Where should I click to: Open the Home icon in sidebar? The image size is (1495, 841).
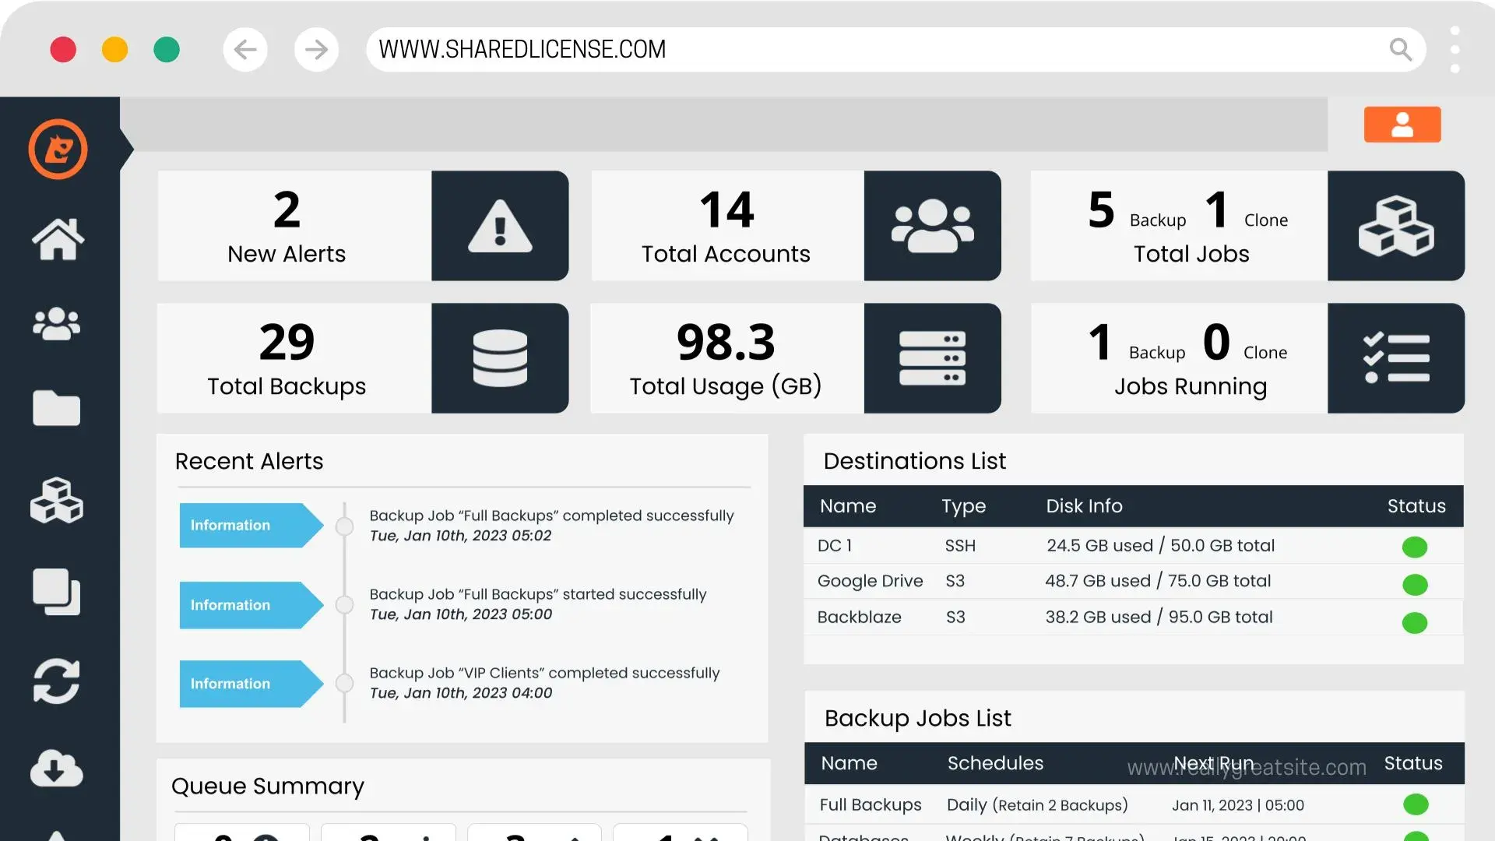pos(58,238)
